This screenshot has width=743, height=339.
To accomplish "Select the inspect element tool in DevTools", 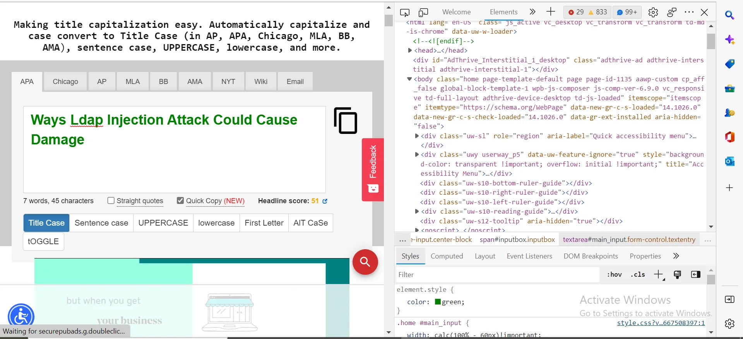I will click(405, 12).
